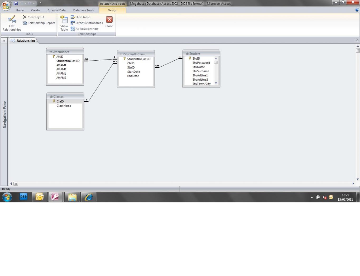Click Clear Layout in the Tools group

click(x=33, y=17)
